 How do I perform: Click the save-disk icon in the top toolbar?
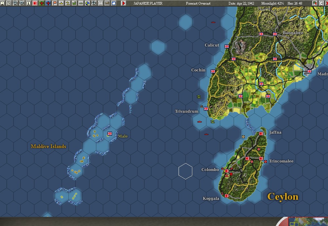click(2, 3)
